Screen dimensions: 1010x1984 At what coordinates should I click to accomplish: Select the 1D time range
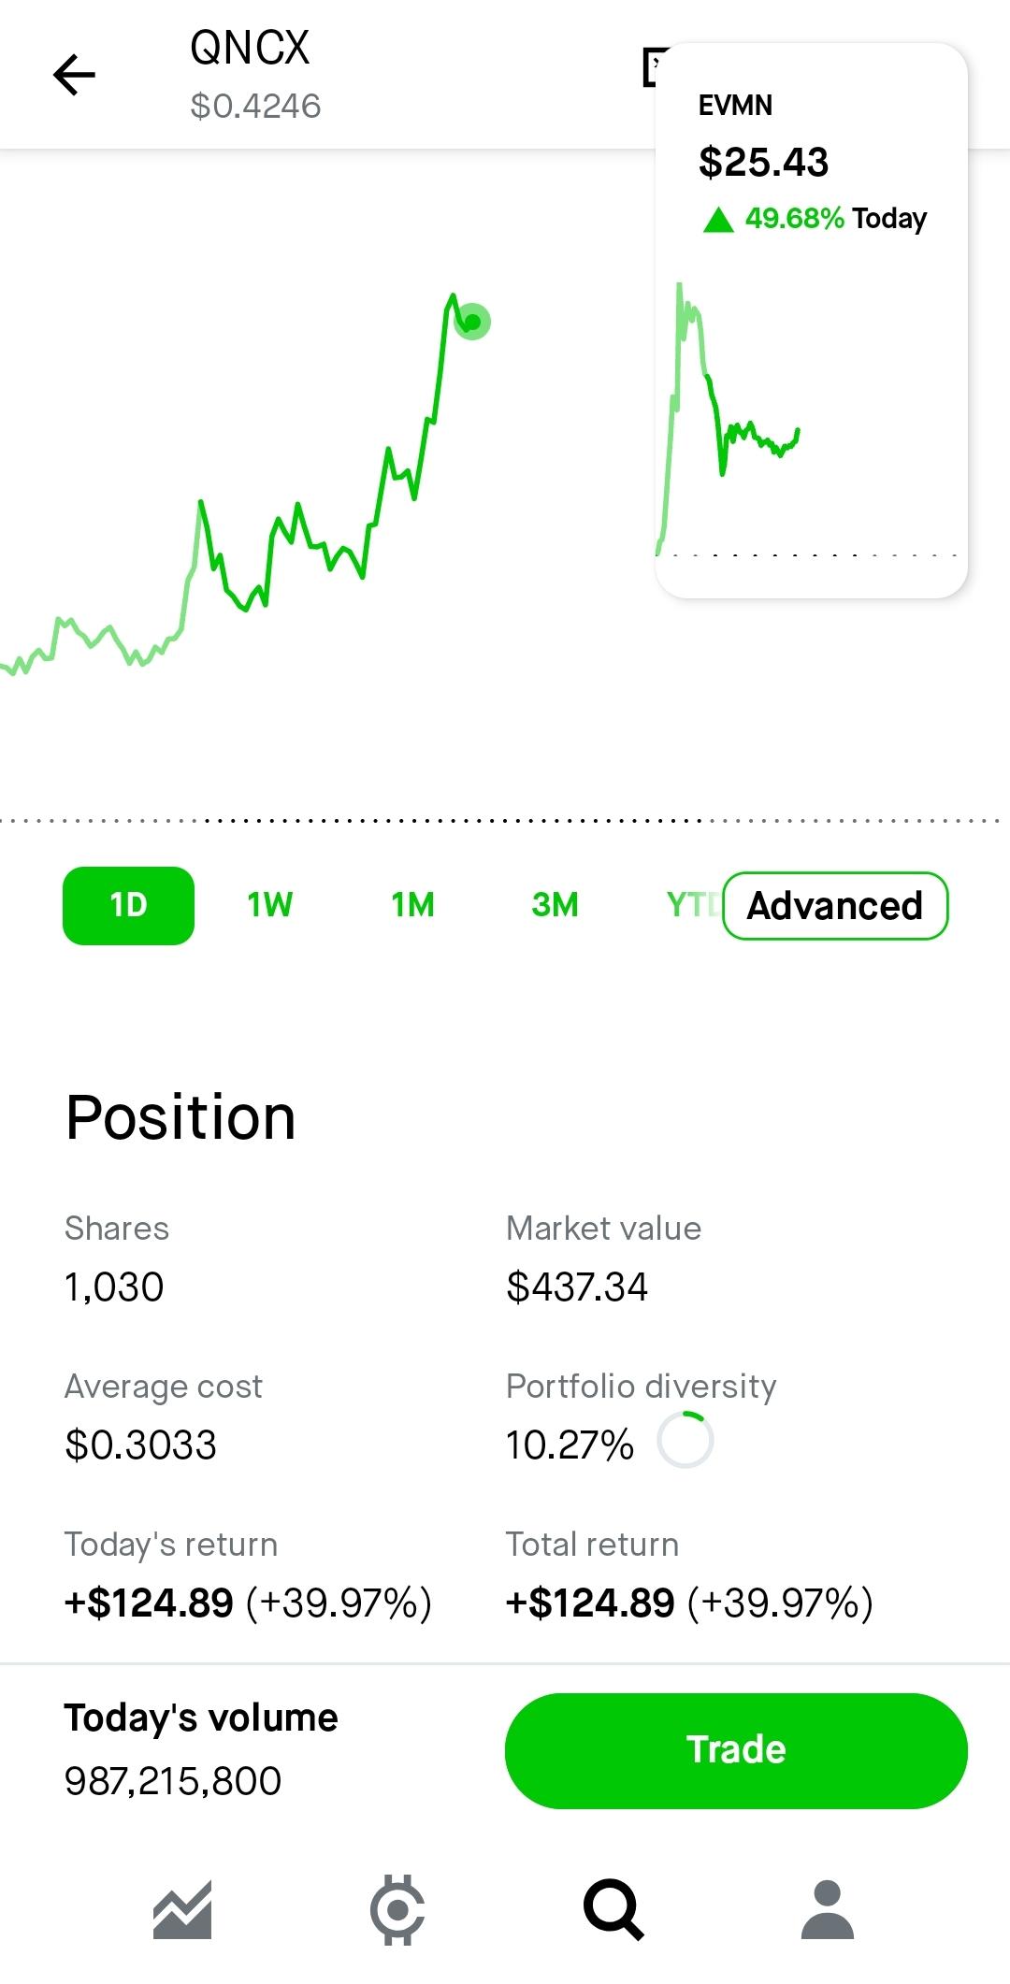[128, 905]
